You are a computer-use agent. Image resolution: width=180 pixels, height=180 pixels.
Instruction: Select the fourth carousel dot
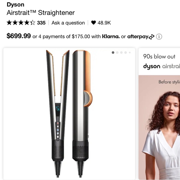(x=126, y=52)
